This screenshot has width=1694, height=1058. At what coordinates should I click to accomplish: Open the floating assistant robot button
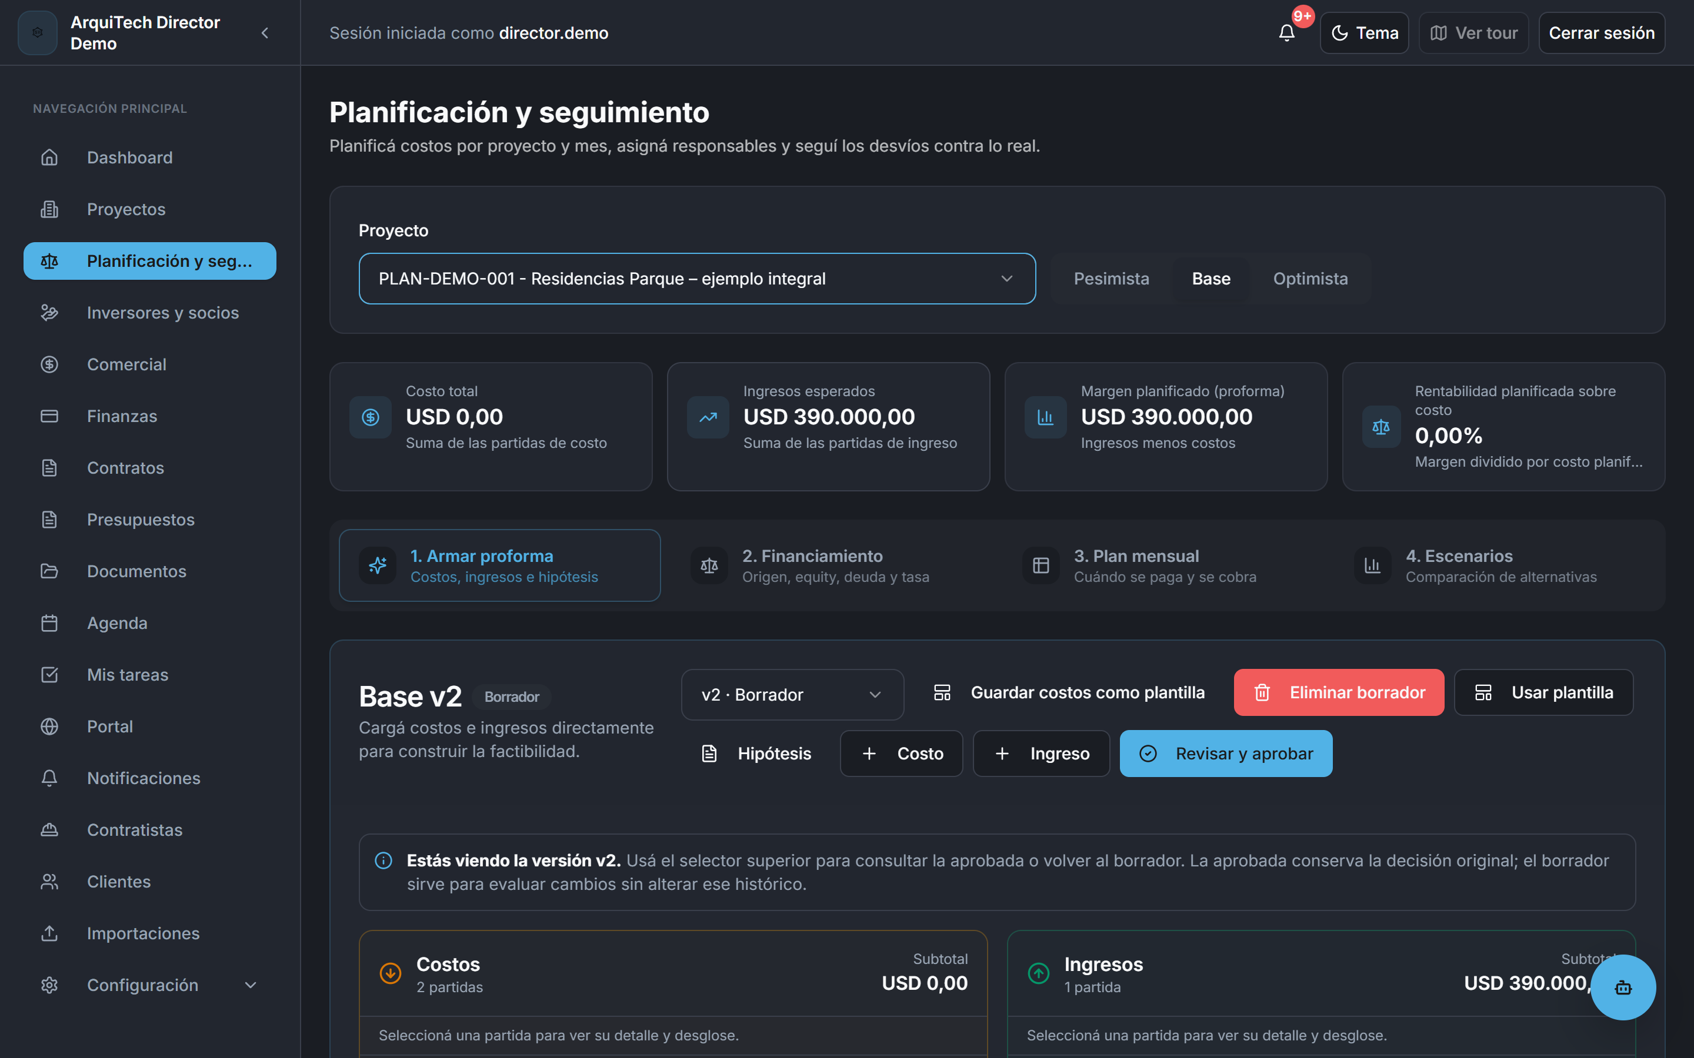click(1623, 987)
